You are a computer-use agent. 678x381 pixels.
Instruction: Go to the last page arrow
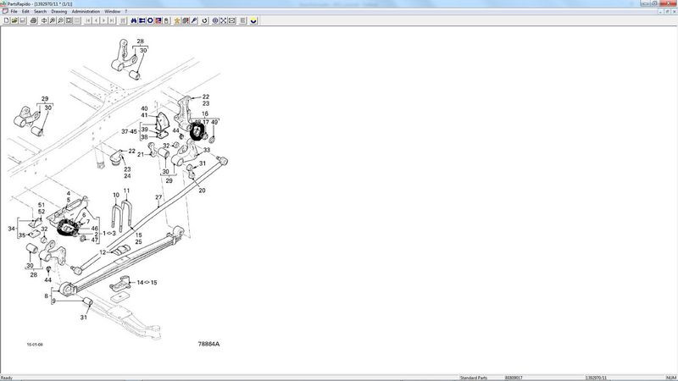pyautogui.click(x=112, y=20)
